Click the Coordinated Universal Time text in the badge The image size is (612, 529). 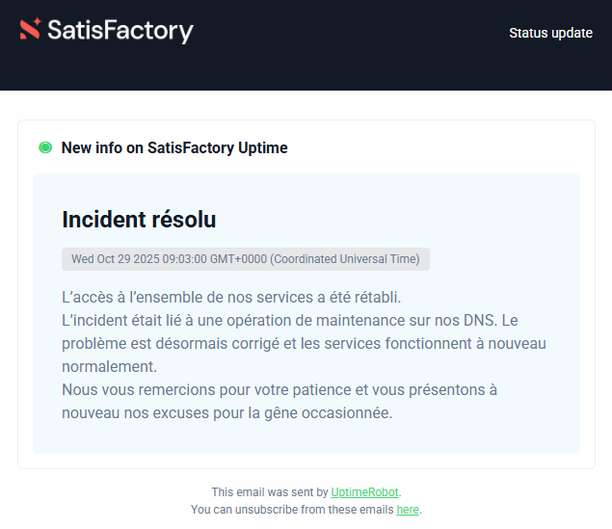coord(345,259)
